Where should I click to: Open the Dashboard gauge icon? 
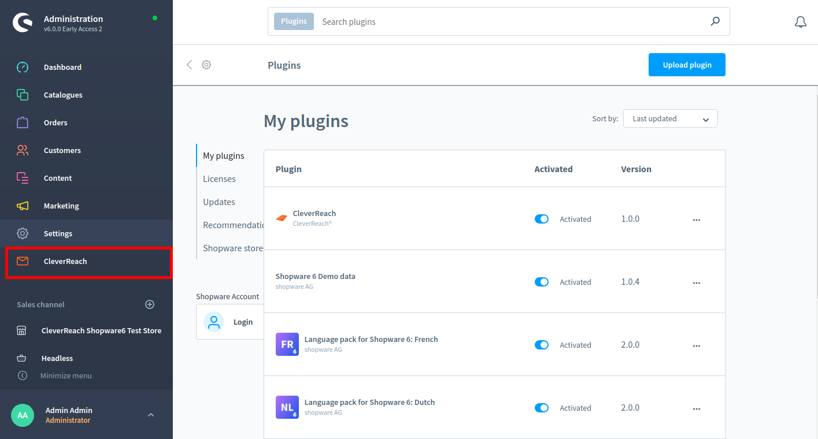point(23,67)
